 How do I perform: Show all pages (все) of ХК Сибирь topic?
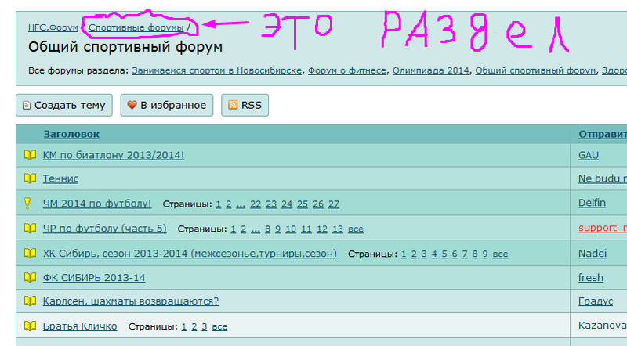click(x=500, y=254)
